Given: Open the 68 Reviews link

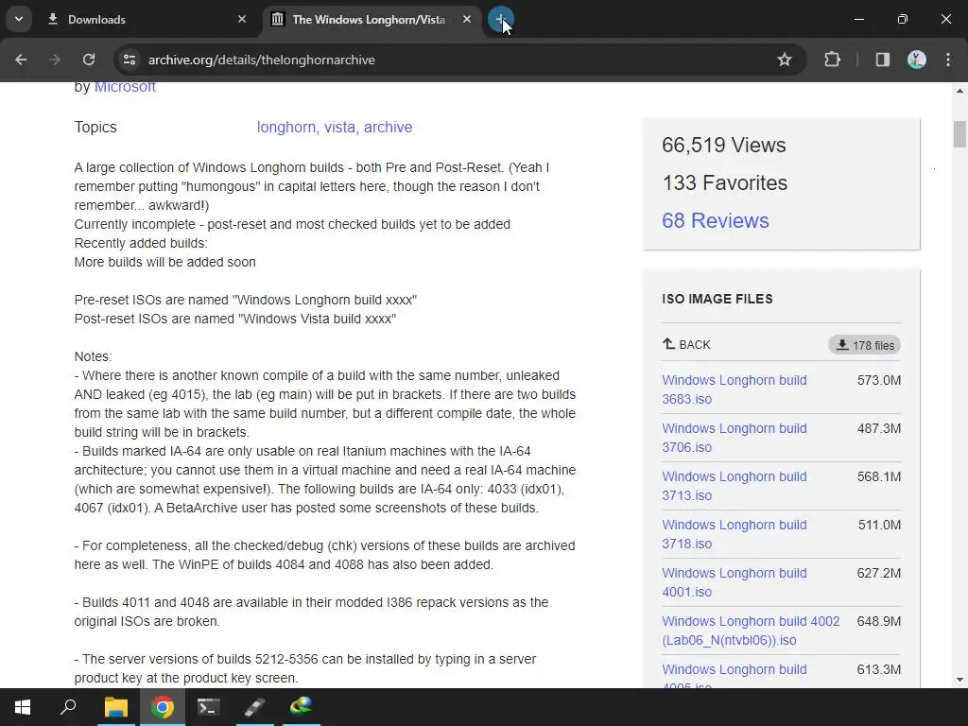Looking at the screenshot, I should [x=716, y=220].
